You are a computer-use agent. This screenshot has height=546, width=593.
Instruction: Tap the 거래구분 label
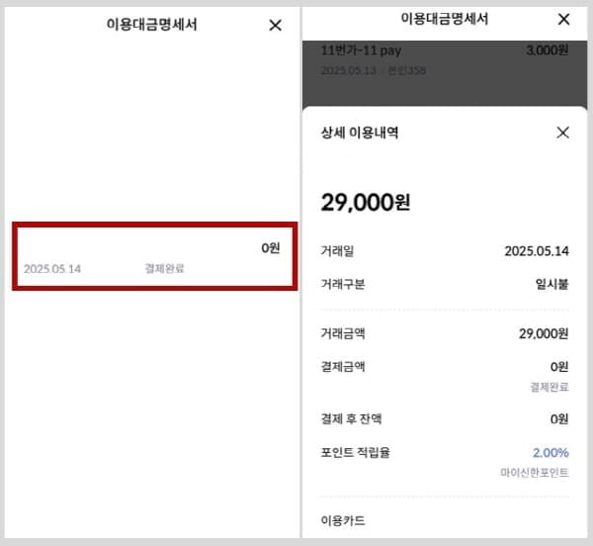(x=343, y=284)
